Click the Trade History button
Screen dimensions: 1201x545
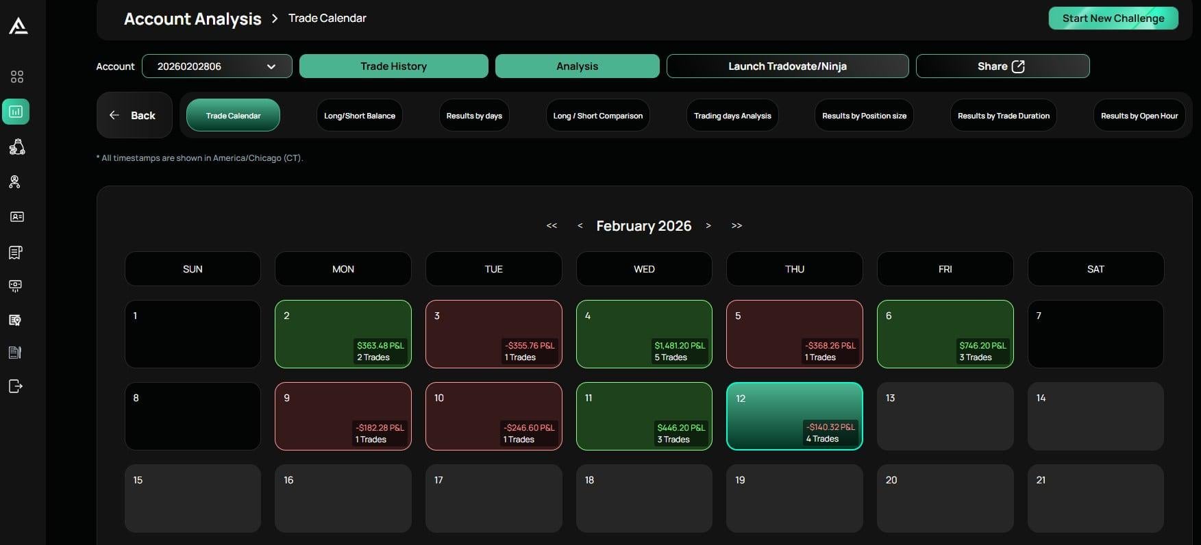pos(393,66)
